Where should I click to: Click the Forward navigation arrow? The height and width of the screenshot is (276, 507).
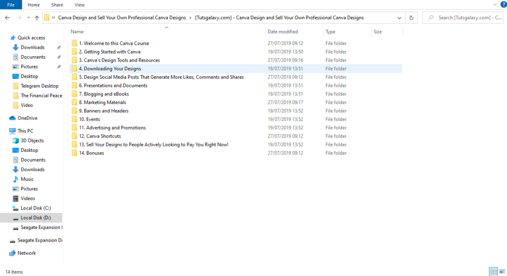point(19,18)
